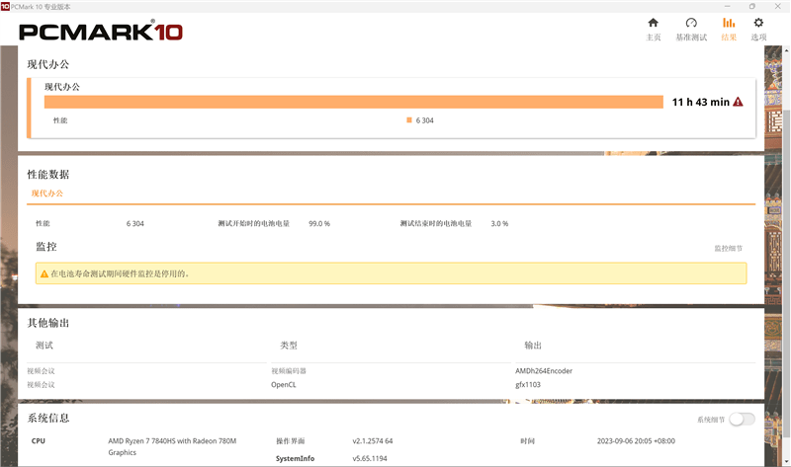This screenshot has width=791, height=467.
Task: Click the yellow warning icon in monitoring notice
Action: [x=44, y=274]
